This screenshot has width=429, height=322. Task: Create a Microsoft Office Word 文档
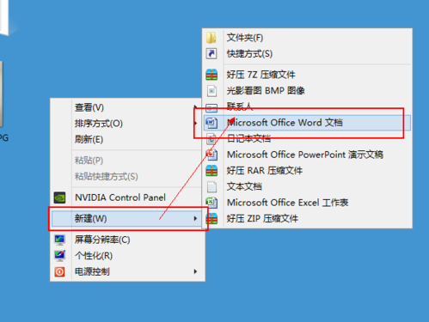307,123
